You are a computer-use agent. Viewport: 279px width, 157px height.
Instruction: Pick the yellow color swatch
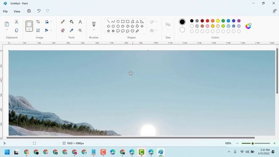coord(218,21)
